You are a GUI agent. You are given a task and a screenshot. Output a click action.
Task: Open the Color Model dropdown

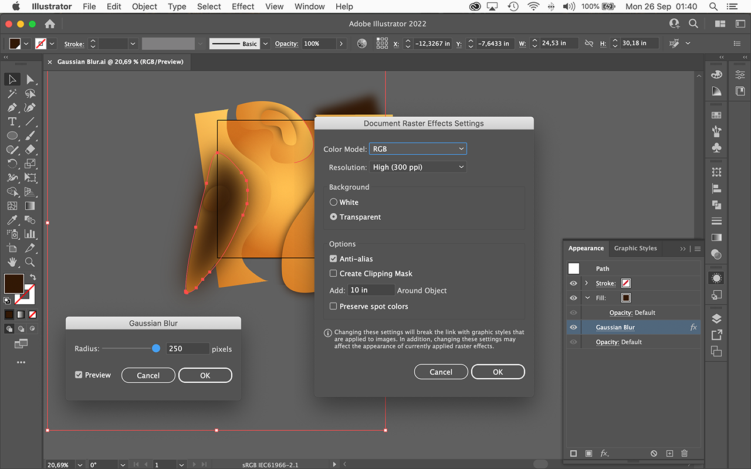pyautogui.click(x=418, y=149)
